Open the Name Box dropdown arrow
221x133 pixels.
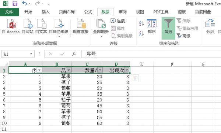[x=31, y=54]
